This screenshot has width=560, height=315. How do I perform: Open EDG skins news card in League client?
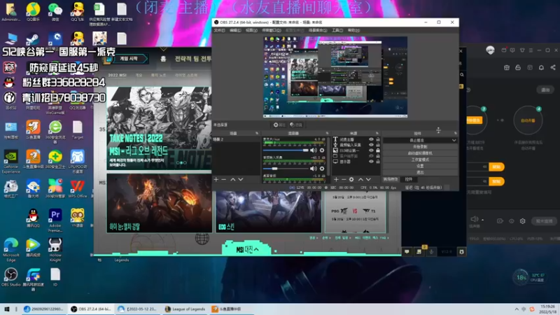point(269,211)
